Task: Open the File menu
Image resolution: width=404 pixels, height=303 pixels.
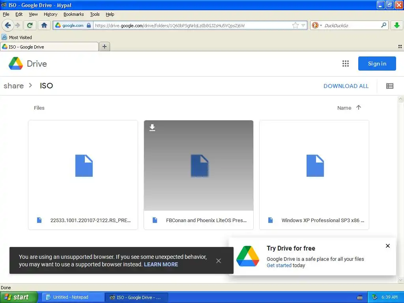Action: click(6, 14)
